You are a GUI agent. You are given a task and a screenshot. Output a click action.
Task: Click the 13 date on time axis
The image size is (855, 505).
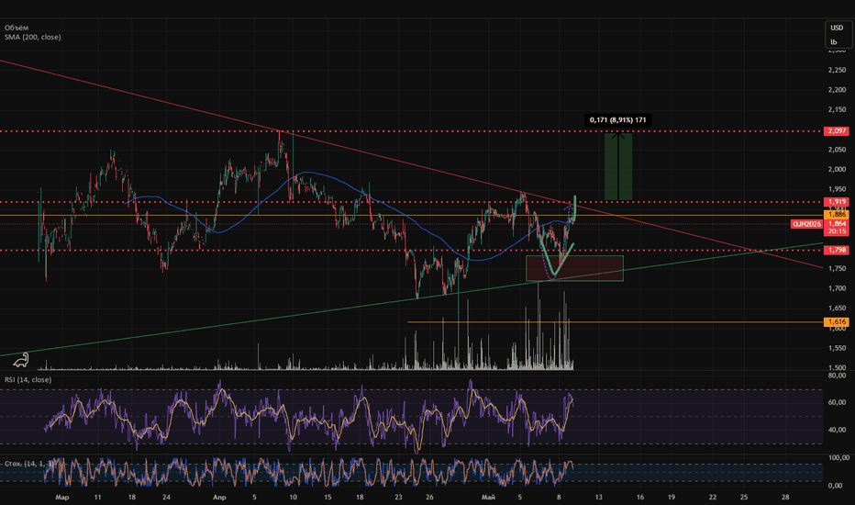[599, 498]
